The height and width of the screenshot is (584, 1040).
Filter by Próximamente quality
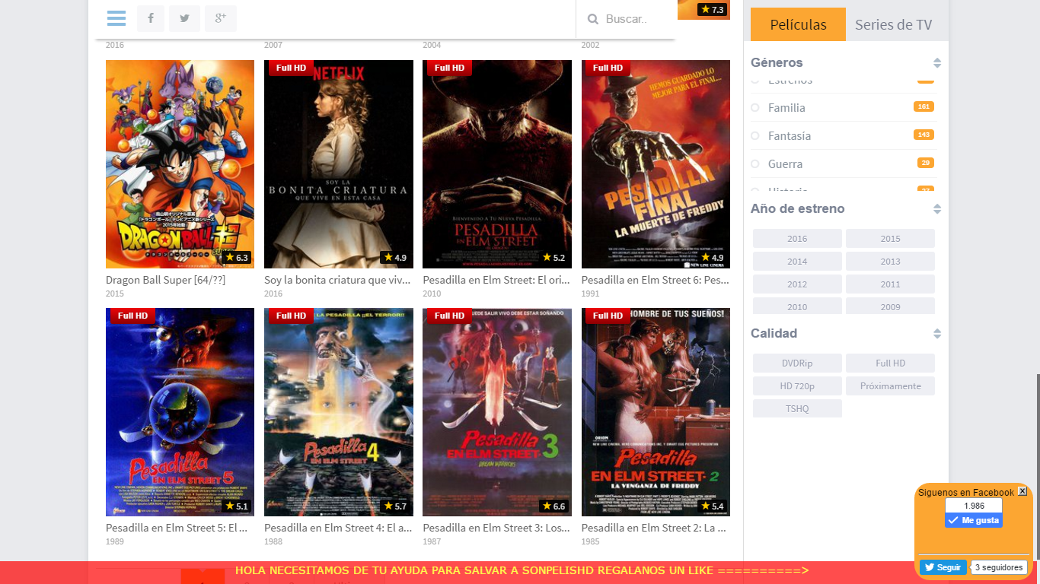(890, 386)
